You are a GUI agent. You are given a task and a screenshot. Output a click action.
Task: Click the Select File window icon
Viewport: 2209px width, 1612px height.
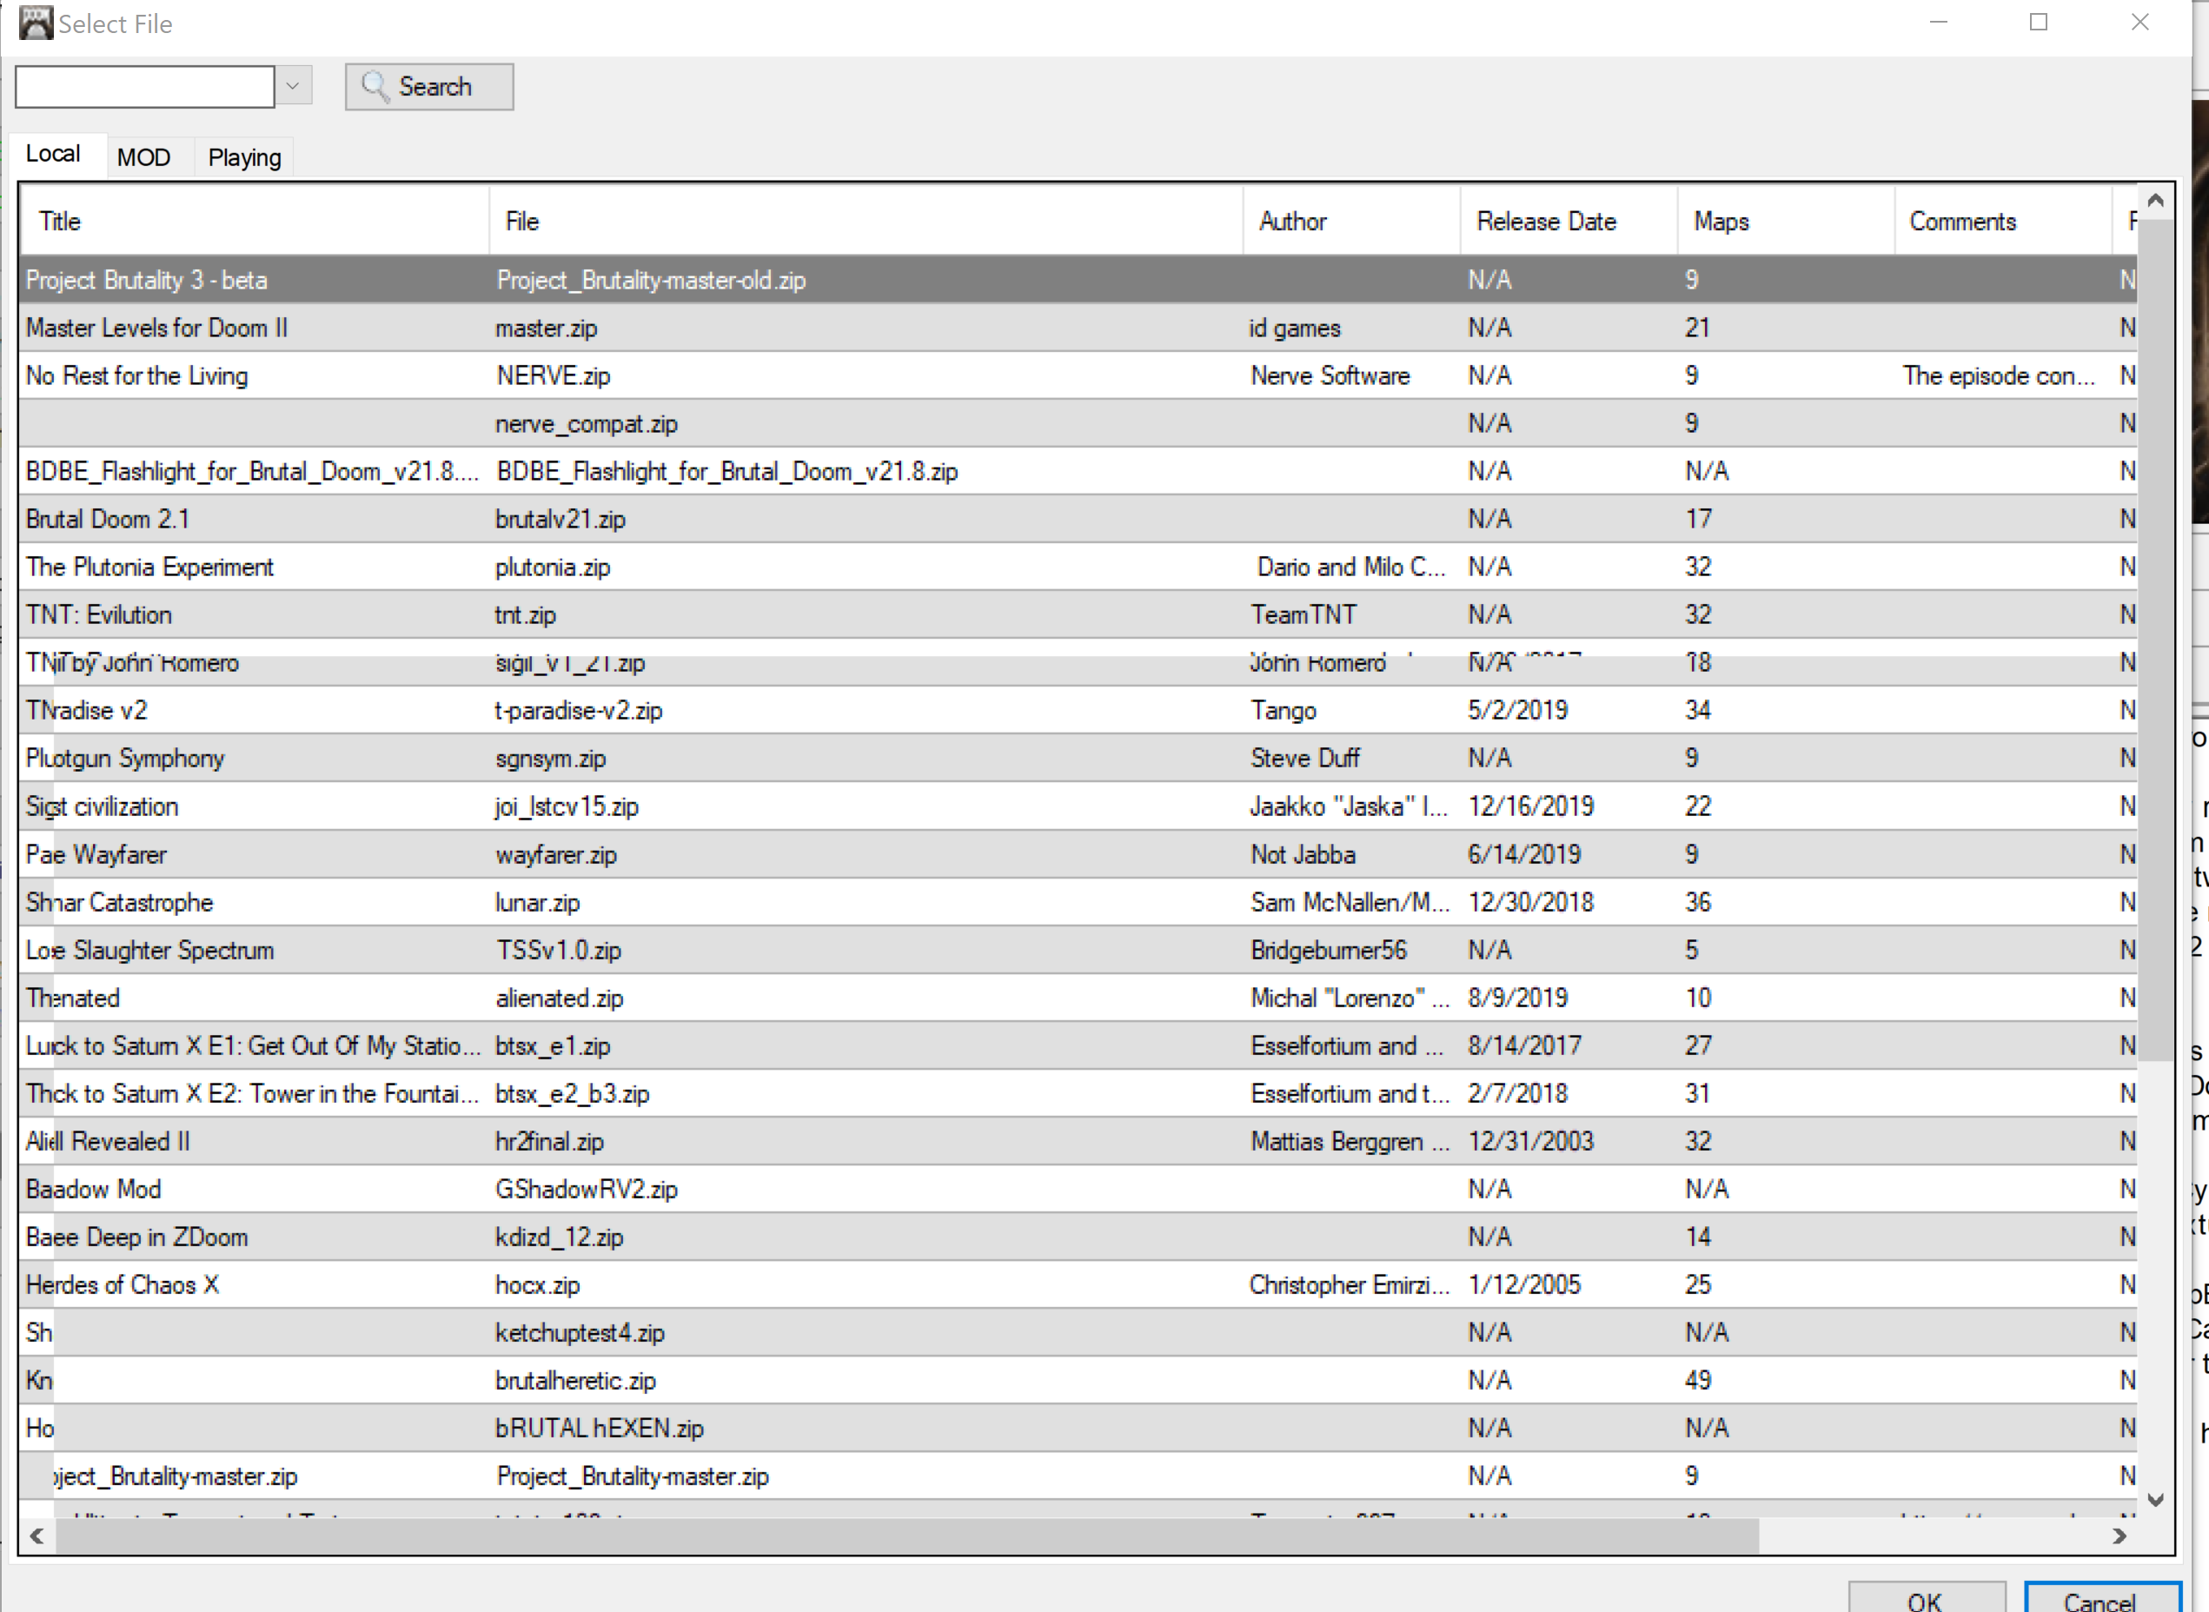point(36,23)
